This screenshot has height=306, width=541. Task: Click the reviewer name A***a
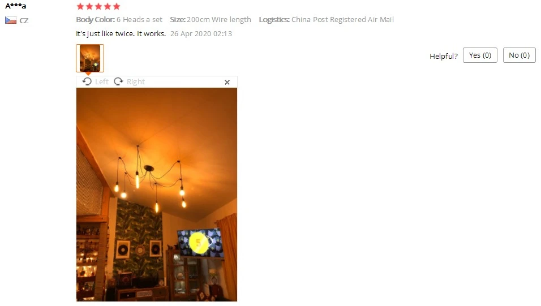coord(15,6)
